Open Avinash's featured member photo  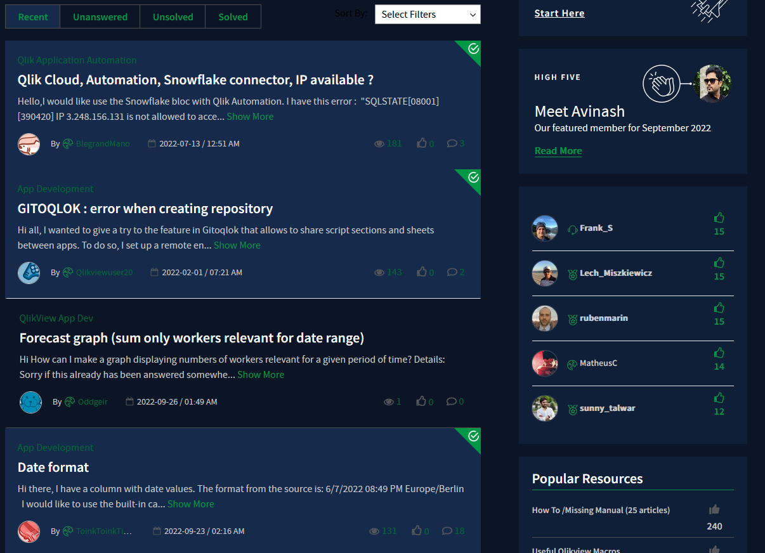(712, 83)
